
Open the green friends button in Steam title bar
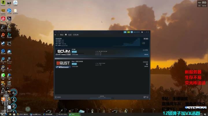tap(128, 32)
